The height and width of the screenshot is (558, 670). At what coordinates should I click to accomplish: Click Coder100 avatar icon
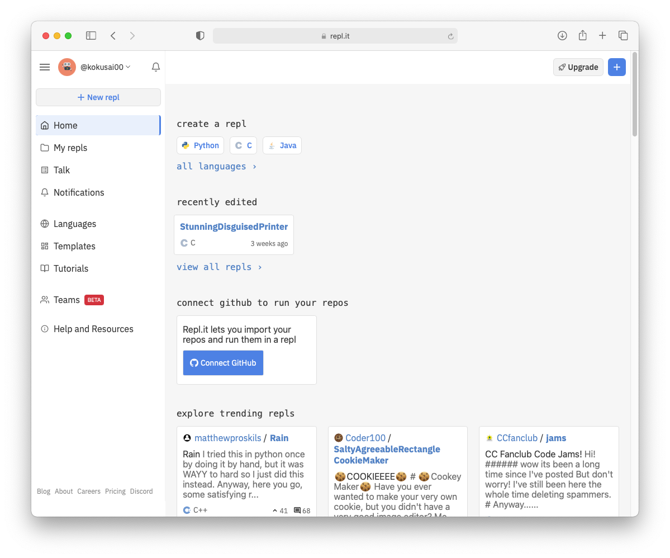[x=339, y=438]
